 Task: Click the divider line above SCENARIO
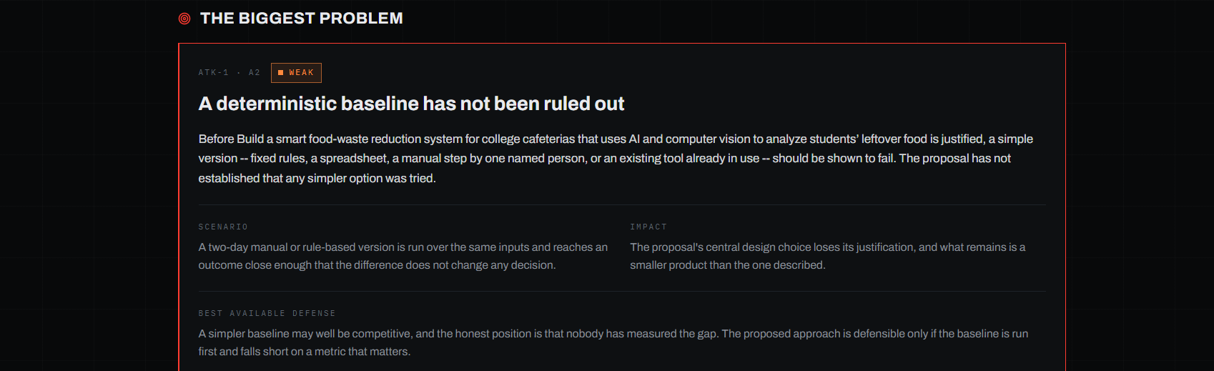click(x=622, y=205)
